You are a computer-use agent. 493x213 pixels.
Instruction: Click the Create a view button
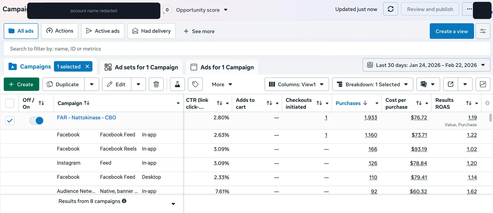[452, 31]
